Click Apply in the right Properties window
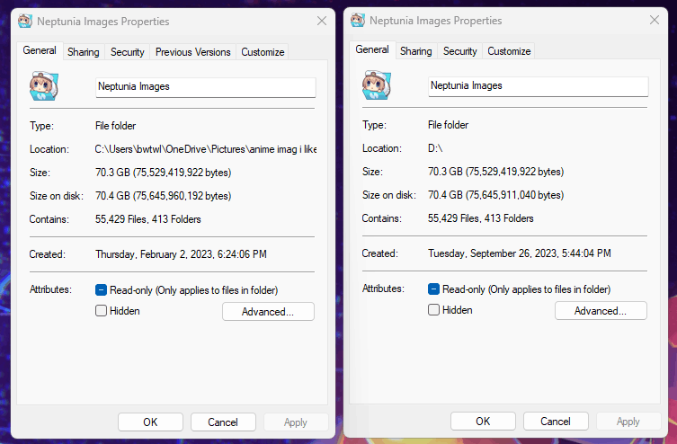Screen dimensions: 677x444 (x=628, y=422)
